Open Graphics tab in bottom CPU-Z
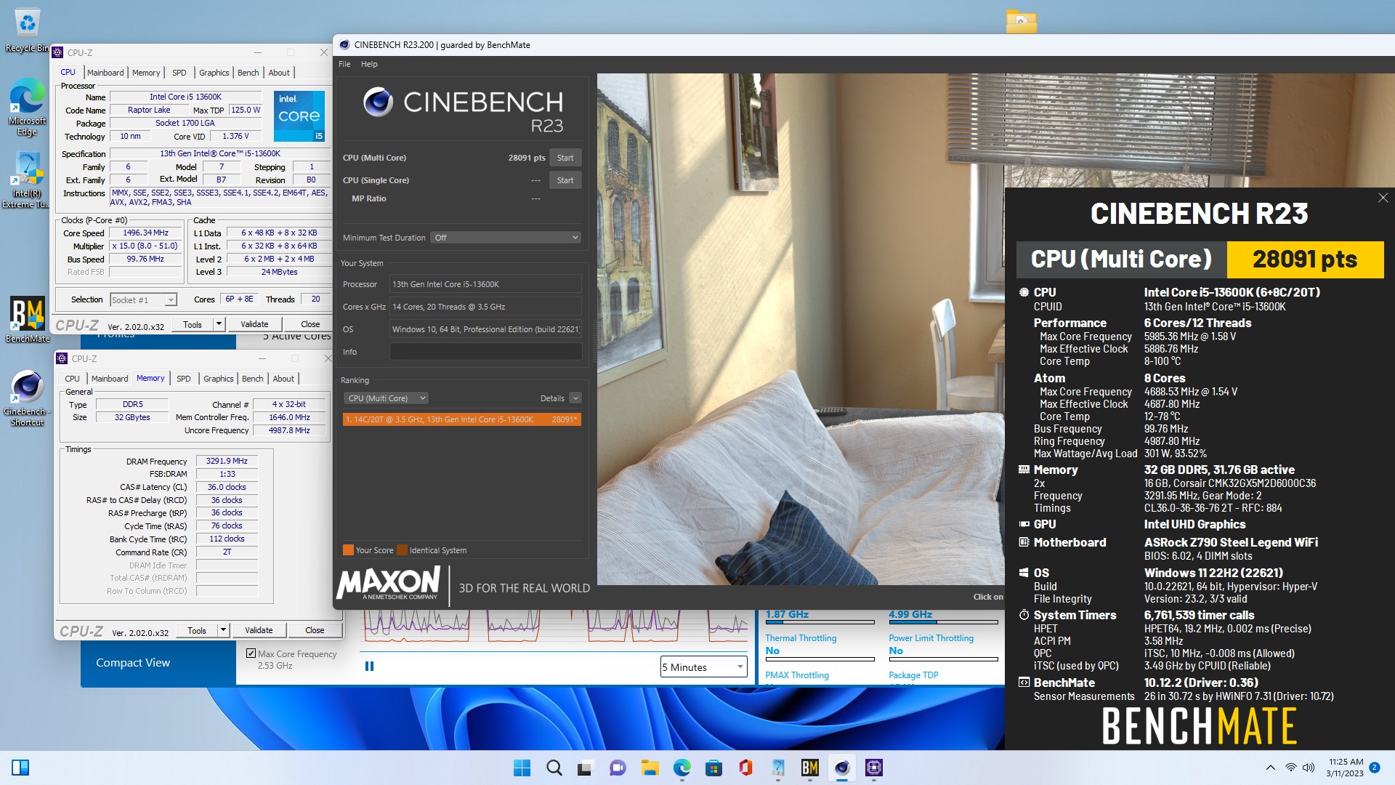Screen dimensions: 1395x785 [x=218, y=379]
